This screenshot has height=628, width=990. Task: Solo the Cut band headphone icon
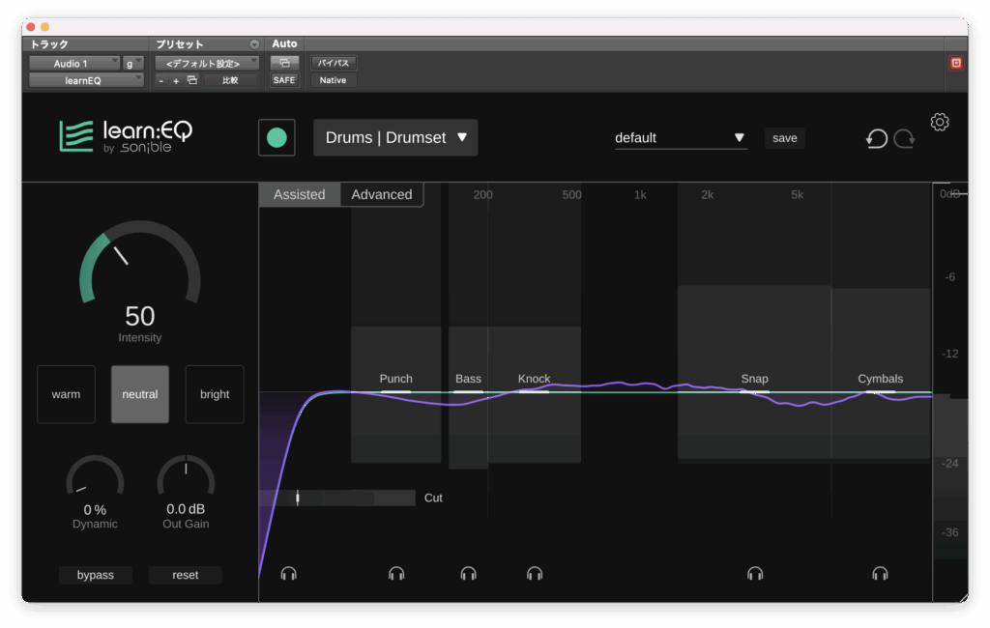point(288,574)
